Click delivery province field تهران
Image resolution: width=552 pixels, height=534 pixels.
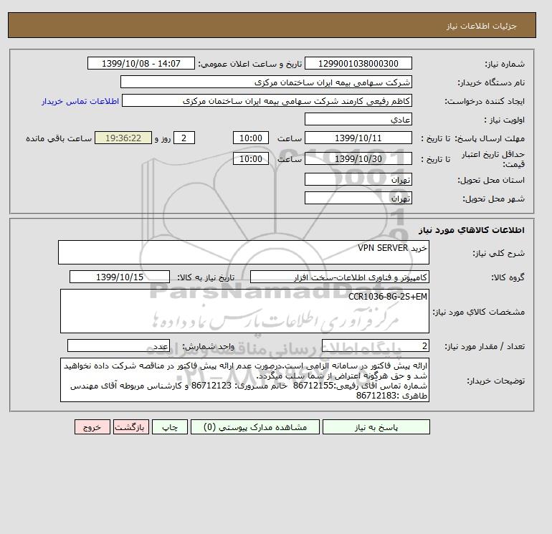[x=358, y=179]
